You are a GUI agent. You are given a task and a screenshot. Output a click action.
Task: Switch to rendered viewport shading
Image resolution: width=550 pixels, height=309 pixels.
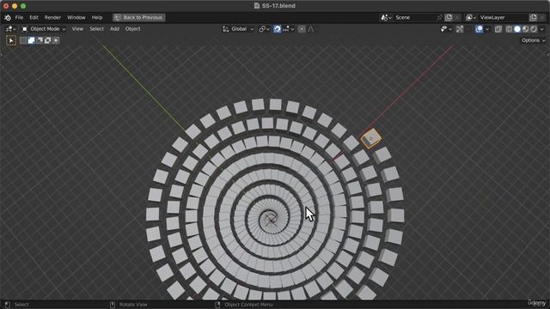pos(534,29)
